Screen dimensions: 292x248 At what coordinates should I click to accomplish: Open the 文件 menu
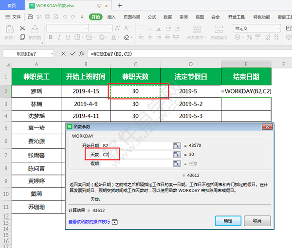tap(13, 17)
